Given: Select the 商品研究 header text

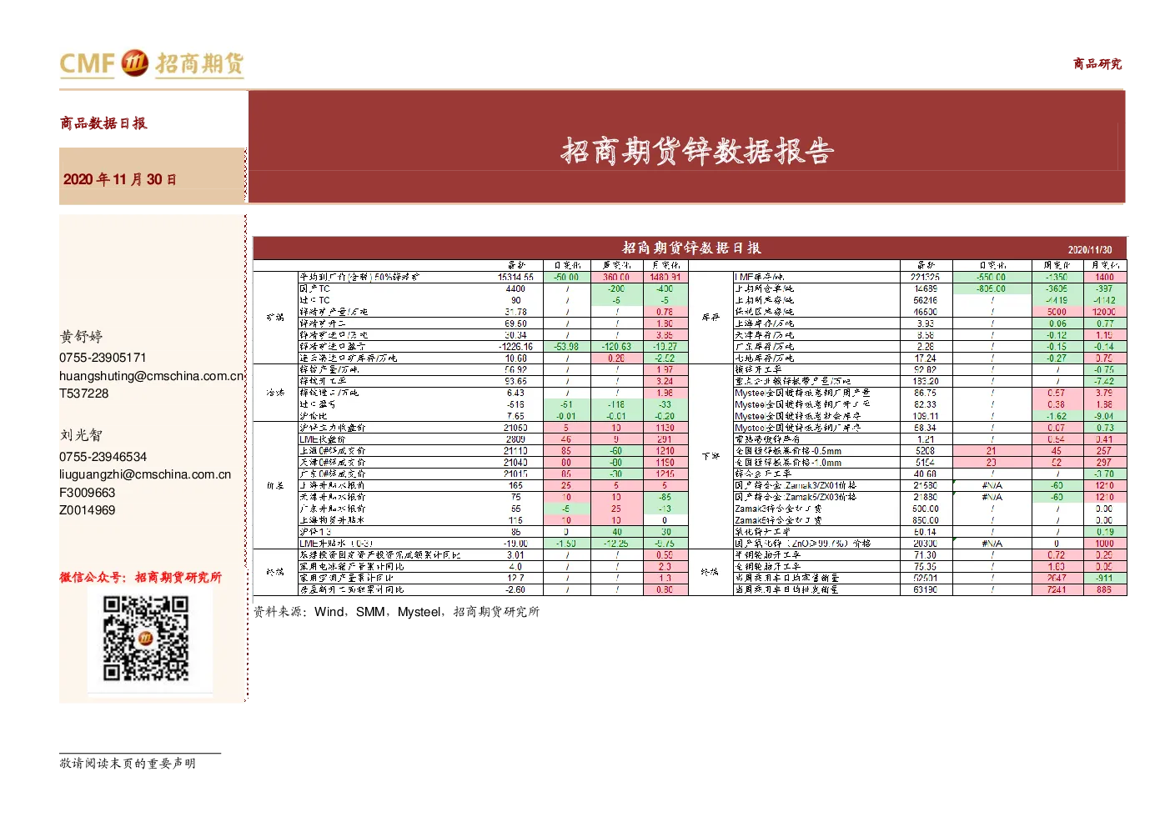Looking at the screenshot, I should pos(1097,64).
